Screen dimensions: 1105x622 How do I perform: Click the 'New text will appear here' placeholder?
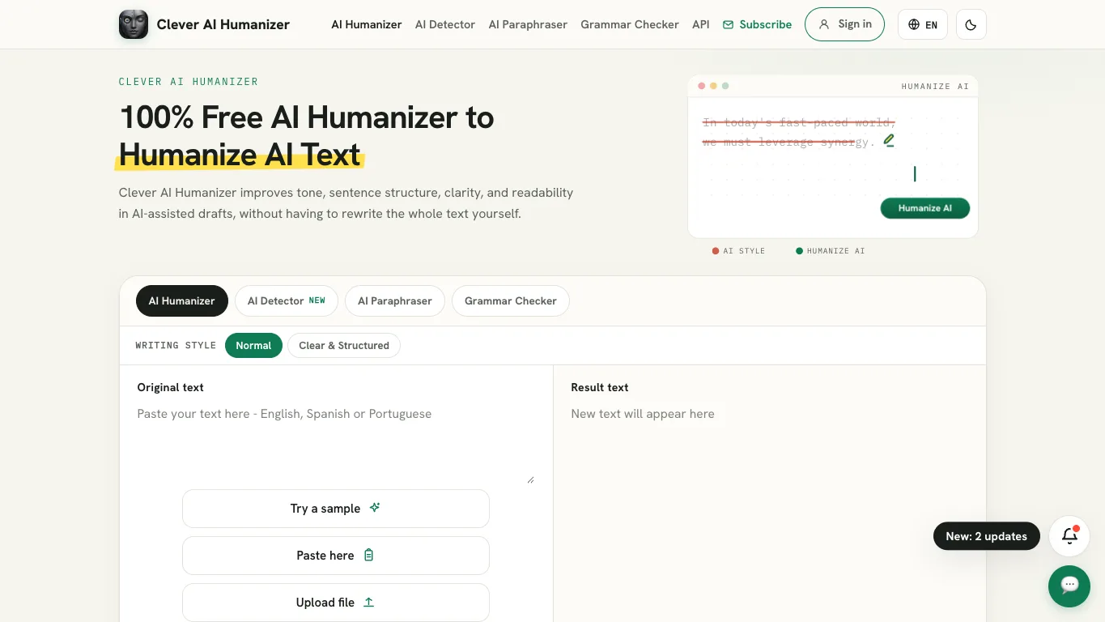[x=643, y=414]
